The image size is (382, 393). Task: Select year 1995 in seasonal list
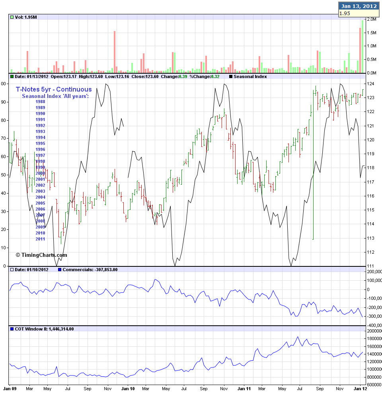[x=40, y=143]
